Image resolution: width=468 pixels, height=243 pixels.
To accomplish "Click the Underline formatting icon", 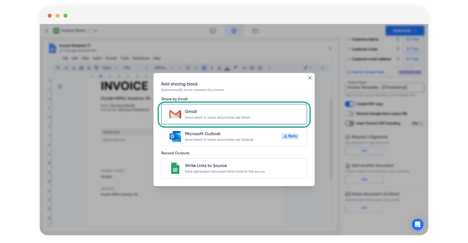I will [x=219, y=68].
